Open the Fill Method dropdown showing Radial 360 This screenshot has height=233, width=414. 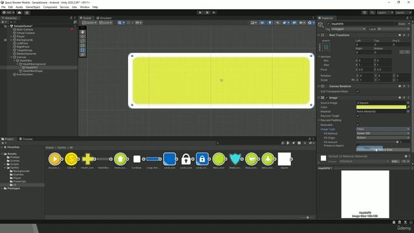pyautogui.click(x=383, y=133)
